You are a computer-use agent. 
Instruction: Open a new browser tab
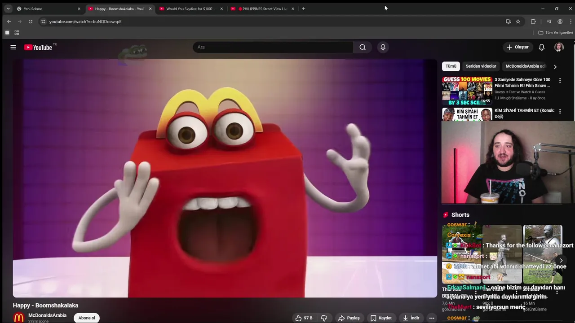tap(304, 9)
